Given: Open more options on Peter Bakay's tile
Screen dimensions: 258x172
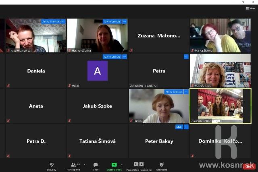Looking at the screenshot, I should click(186, 127).
